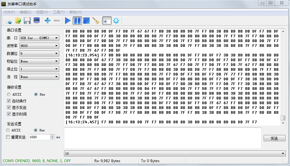Click the 接收设置 group label
Image resolution: width=290 pixels, height=166 pixels.
point(14,87)
